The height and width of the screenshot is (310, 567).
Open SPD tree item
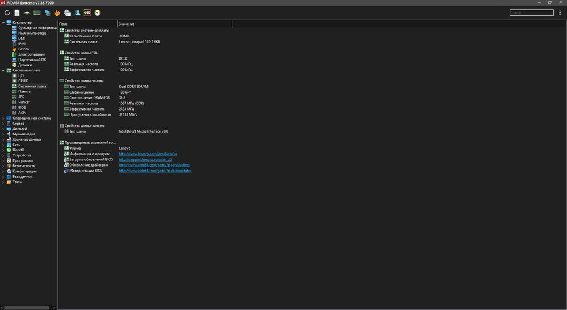click(22, 97)
